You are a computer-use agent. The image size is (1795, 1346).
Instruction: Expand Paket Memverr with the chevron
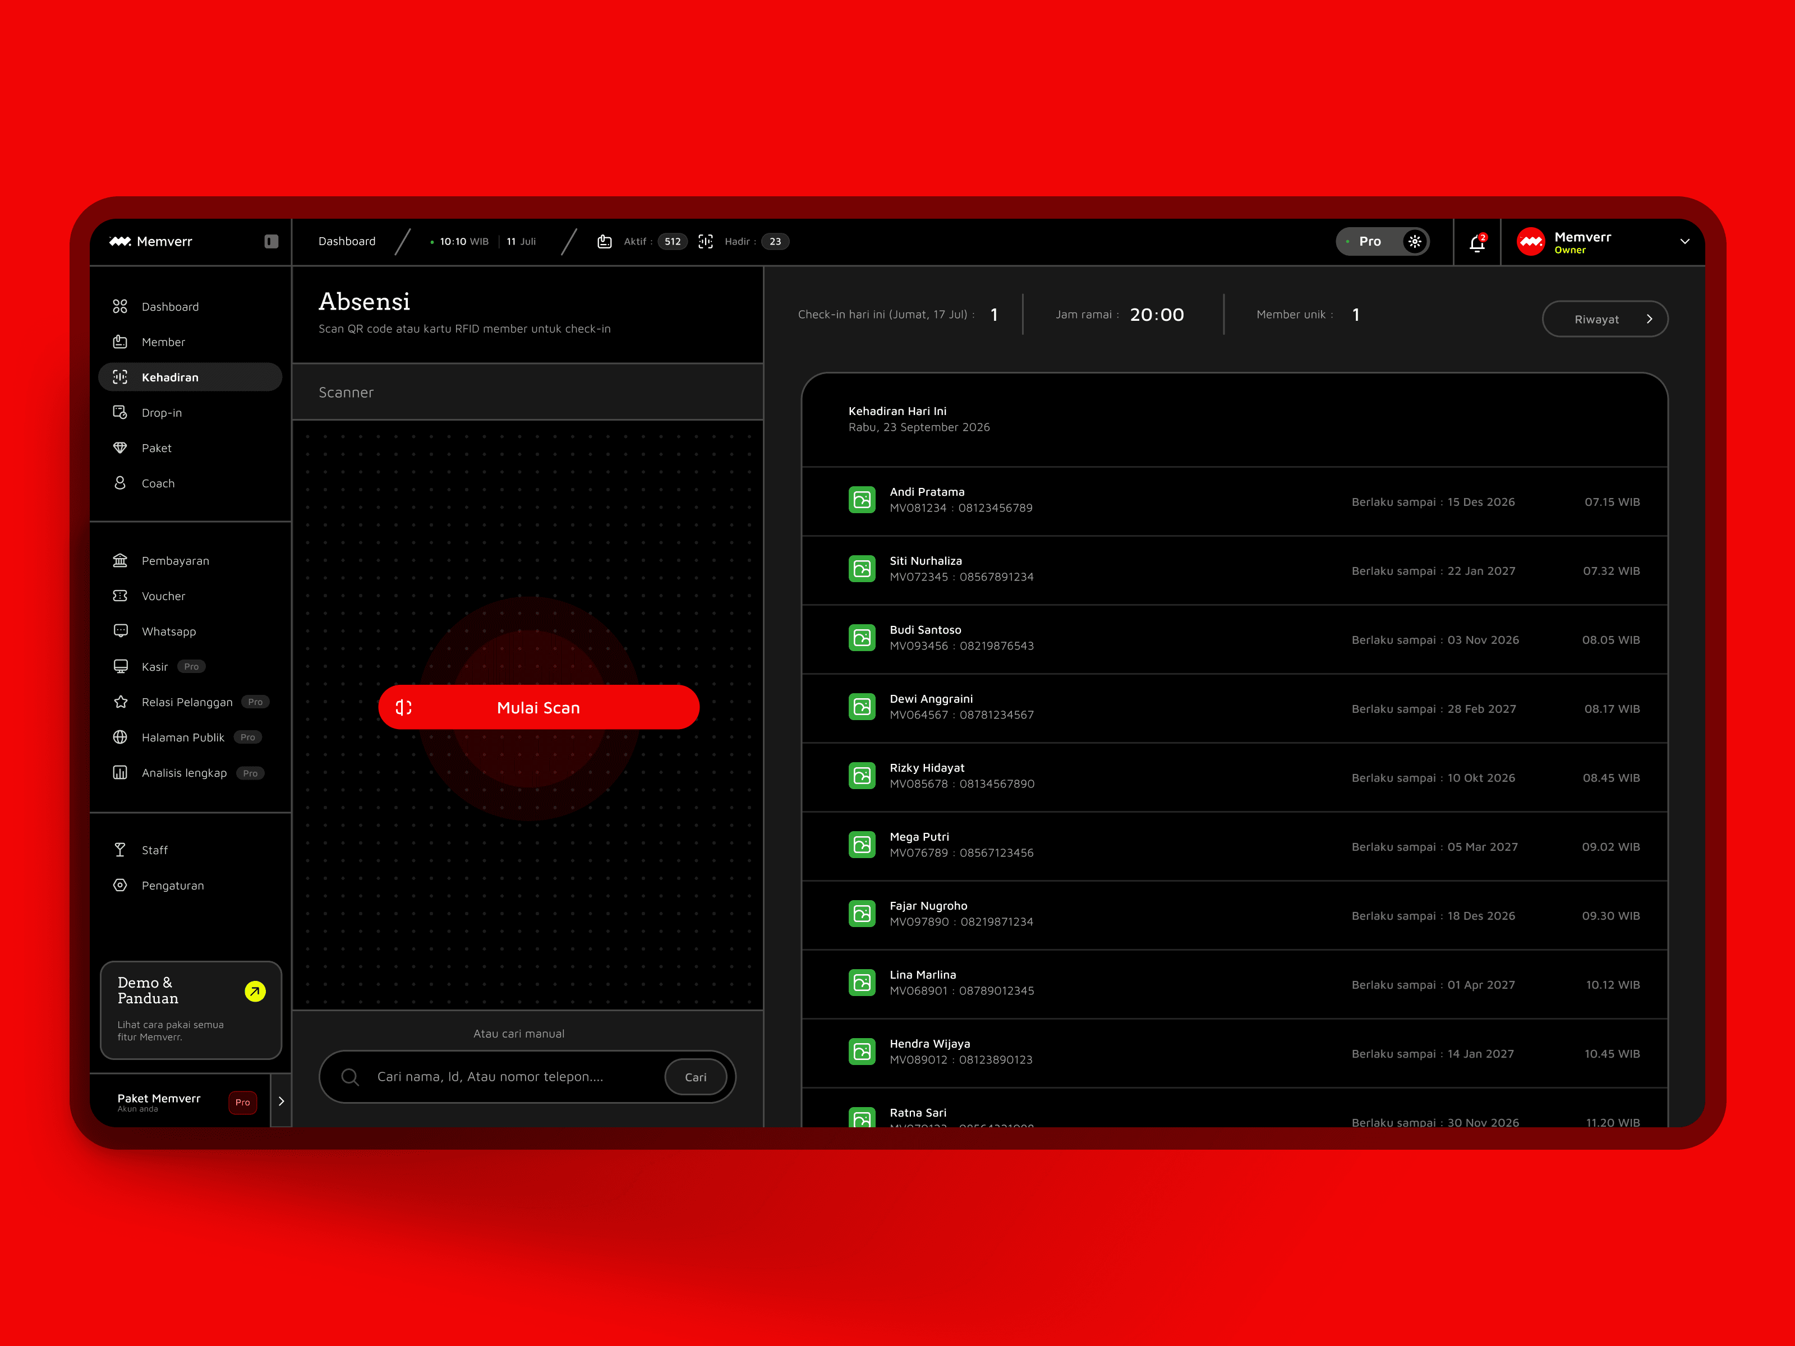tap(281, 1101)
